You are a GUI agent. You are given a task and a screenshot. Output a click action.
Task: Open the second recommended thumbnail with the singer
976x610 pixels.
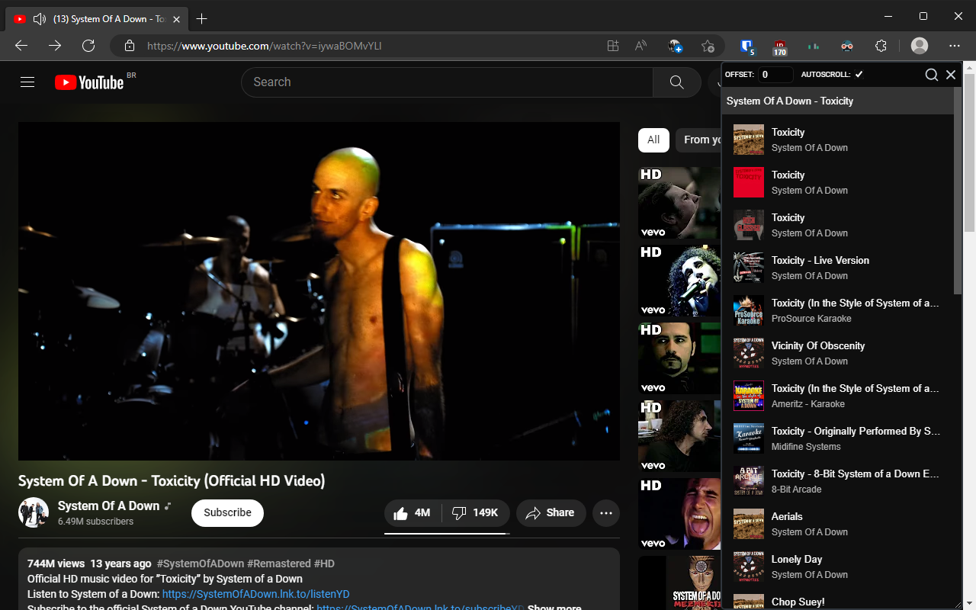pyautogui.click(x=679, y=281)
